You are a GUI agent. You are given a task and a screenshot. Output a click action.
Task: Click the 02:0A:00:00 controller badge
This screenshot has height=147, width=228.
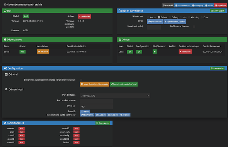click(x=101, y=115)
